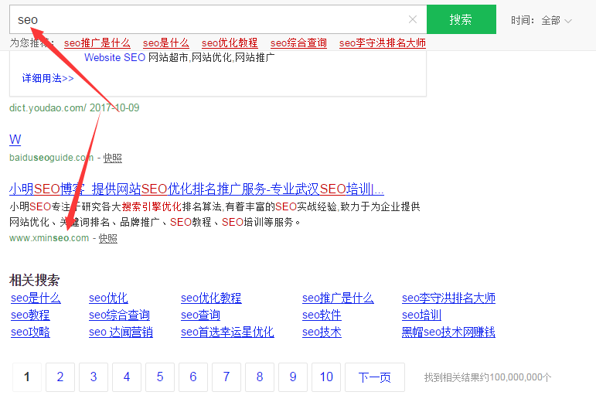Click 下一页 next page button
This screenshot has width=596, height=409.
coord(374,377)
